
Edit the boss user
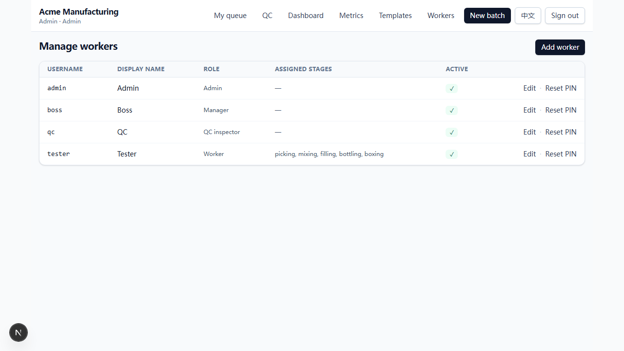(x=529, y=110)
